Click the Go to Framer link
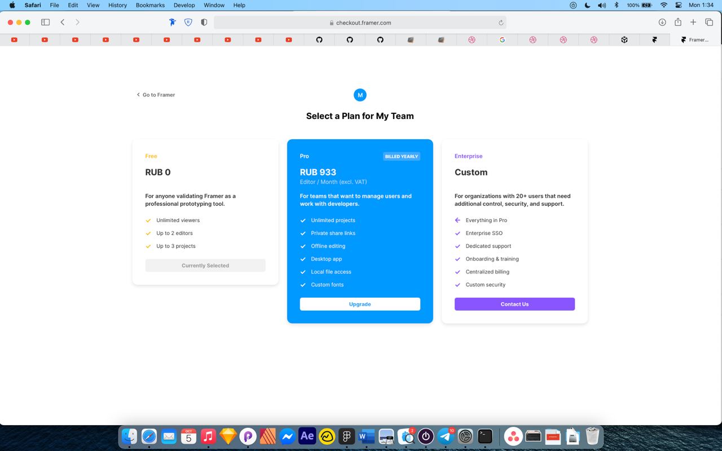722x451 pixels. click(156, 95)
